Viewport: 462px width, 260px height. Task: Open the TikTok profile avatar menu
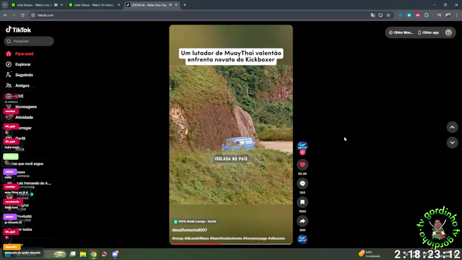tap(449, 32)
